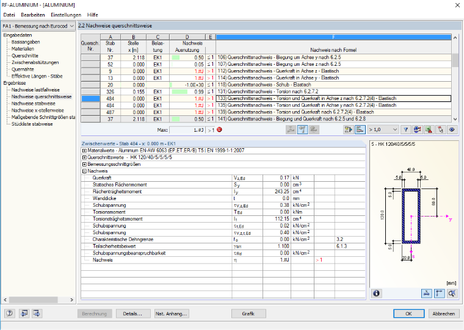
Task: Click navigator horizontal scrollbar right arrow
Action: pyautogui.click(x=71, y=300)
